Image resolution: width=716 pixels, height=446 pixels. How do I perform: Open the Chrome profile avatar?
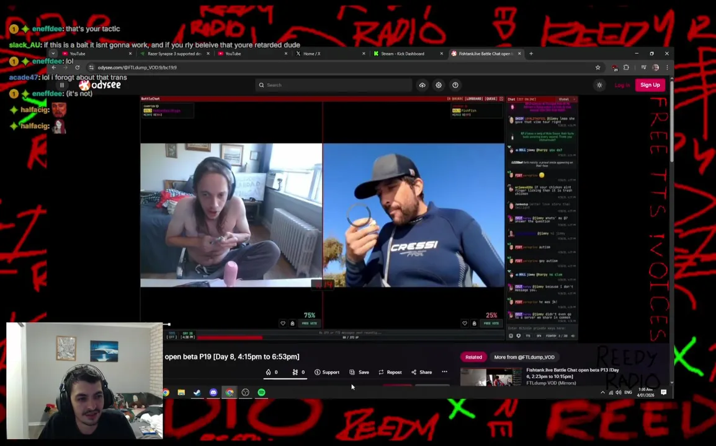tap(656, 68)
